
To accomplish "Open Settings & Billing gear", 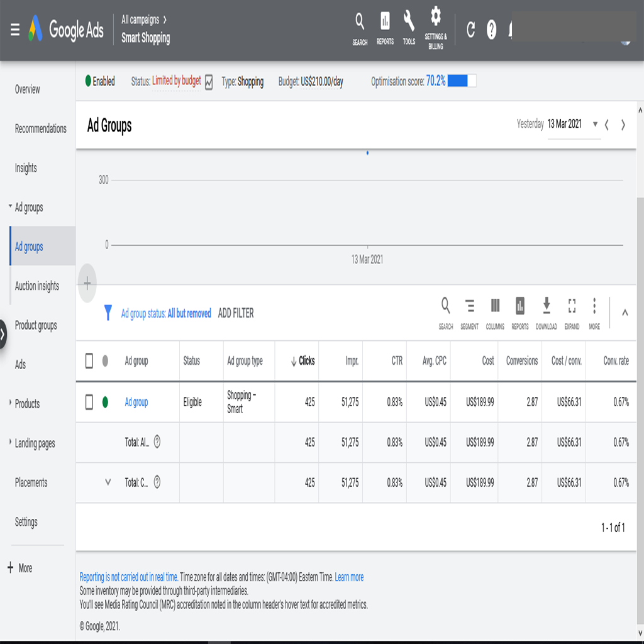I will pos(435,28).
